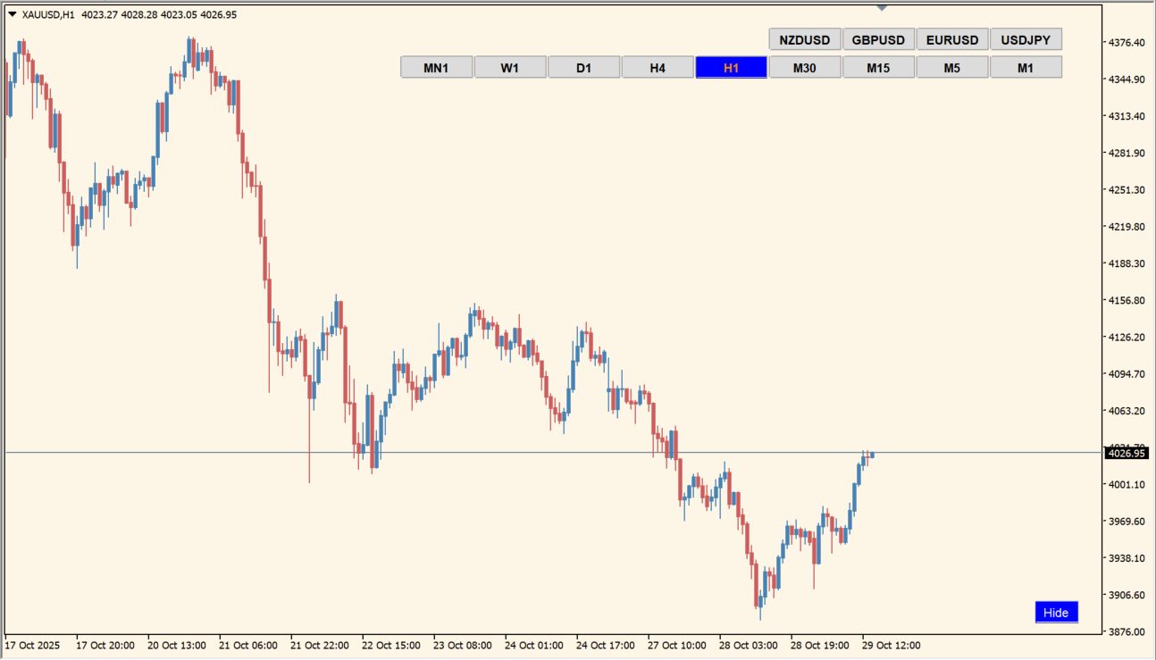Open the D1 daily timeframe
1156x660 pixels.
[x=583, y=66]
